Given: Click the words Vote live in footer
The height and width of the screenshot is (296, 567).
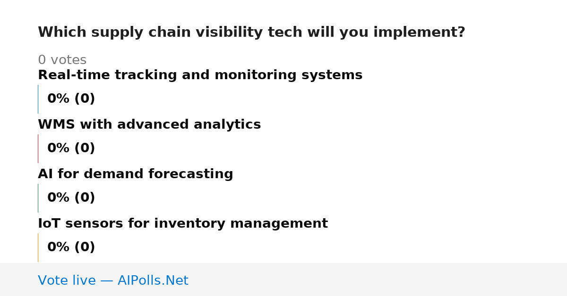Looking at the screenshot, I should point(67,281).
